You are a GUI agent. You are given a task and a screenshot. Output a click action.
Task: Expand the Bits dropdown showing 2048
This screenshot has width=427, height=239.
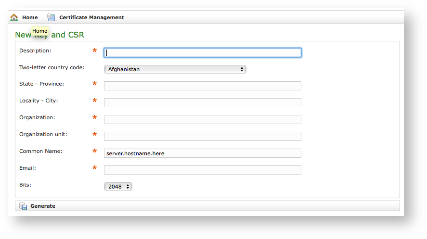(118, 187)
